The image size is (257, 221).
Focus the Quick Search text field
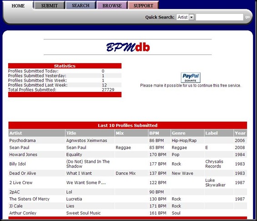[219, 17]
